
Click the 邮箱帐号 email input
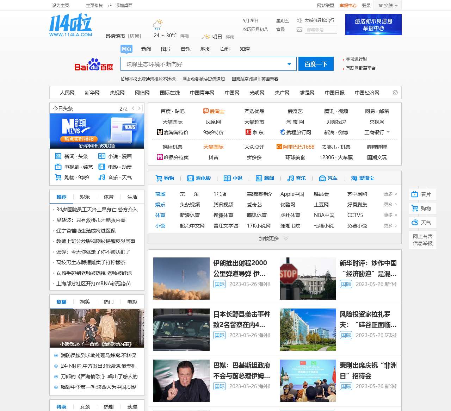click(321, 30)
